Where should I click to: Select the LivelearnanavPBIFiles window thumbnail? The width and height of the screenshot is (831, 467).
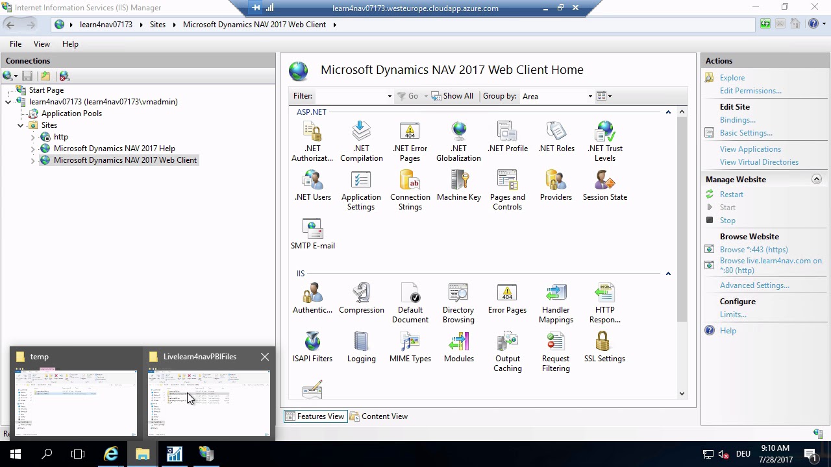click(208, 395)
